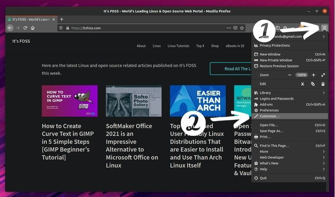Save page to Pocket icon
The width and height of the screenshot is (335, 197).
click(x=235, y=28)
